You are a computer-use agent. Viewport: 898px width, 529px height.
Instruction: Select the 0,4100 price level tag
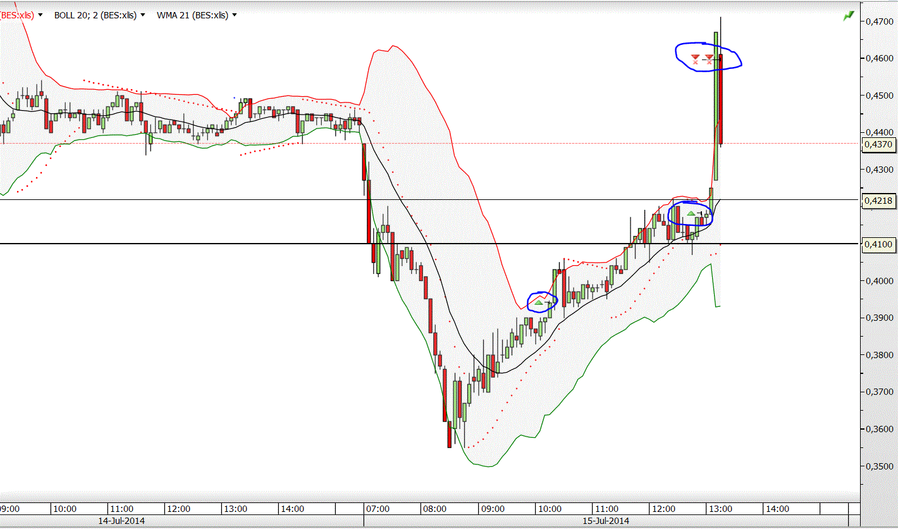[x=878, y=244]
